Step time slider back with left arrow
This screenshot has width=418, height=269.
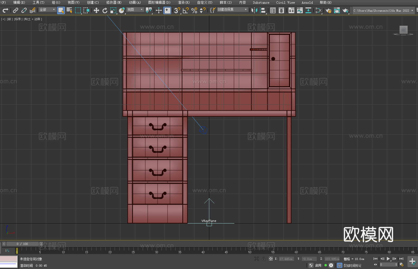(4, 244)
